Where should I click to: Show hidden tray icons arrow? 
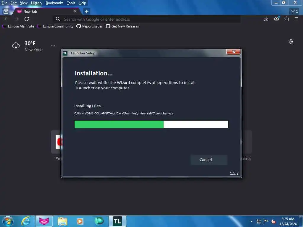pyautogui.click(x=252, y=221)
